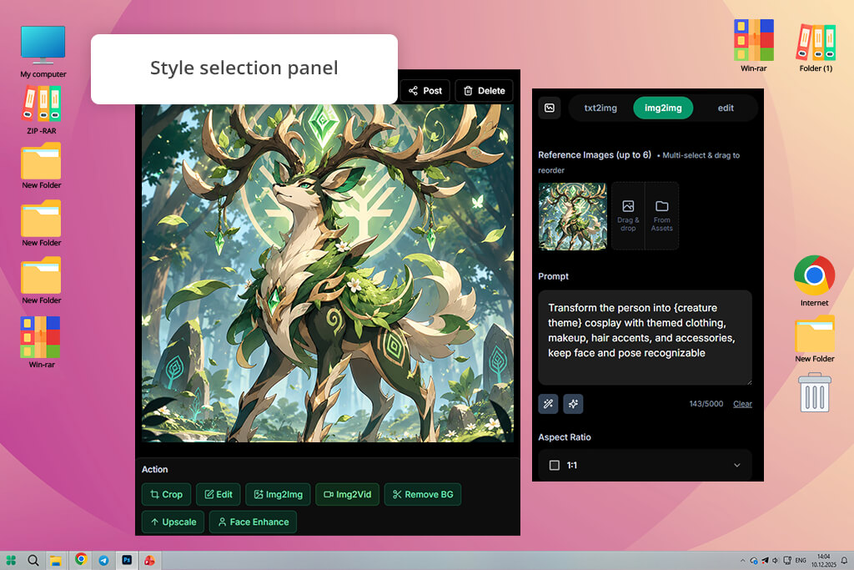Switch to the txt2img tab
The width and height of the screenshot is (854, 570).
pos(600,108)
